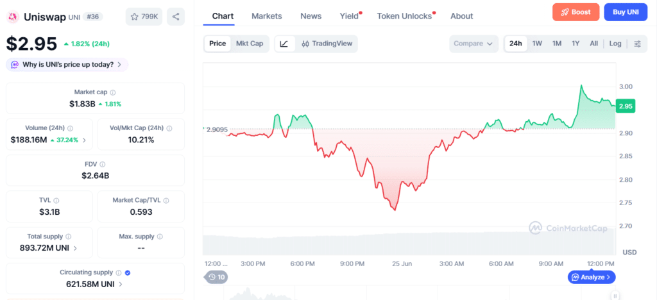
Task: Open the About tab
Action: [462, 16]
